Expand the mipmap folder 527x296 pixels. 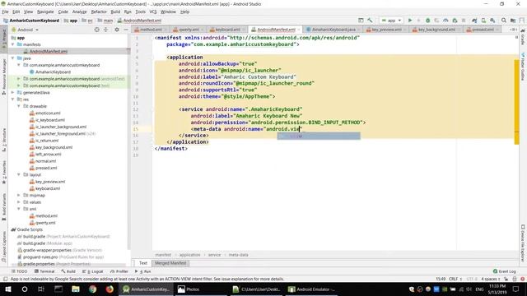coord(19,195)
